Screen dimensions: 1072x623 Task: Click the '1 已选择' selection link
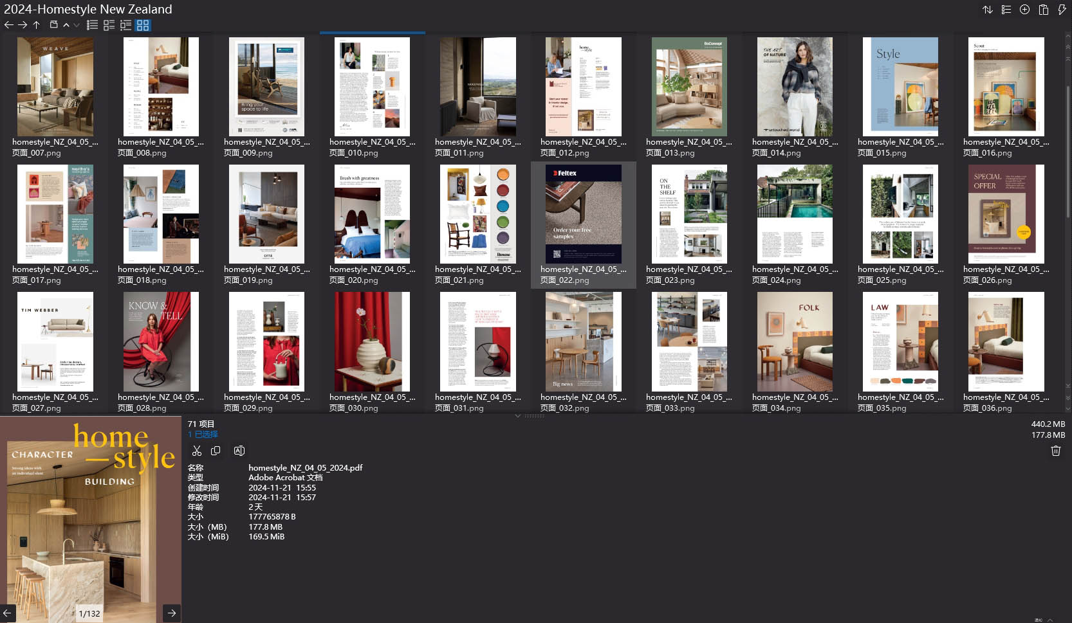click(x=203, y=435)
